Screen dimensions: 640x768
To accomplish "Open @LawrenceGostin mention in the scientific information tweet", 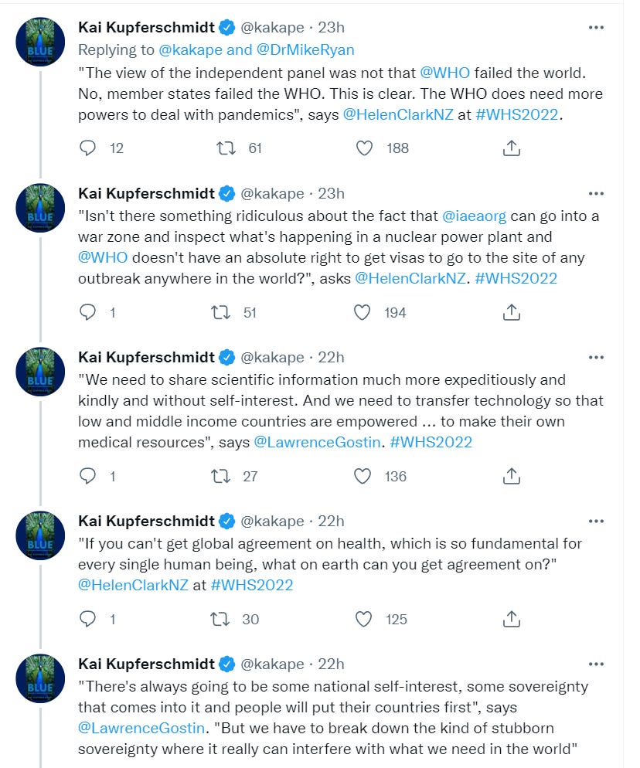I will click(317, 442).
